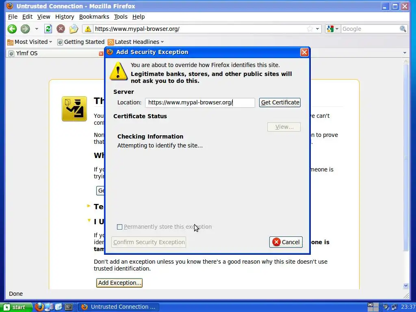
Task: Click the untrusted connection police badge icon
Action: point(74,109)
